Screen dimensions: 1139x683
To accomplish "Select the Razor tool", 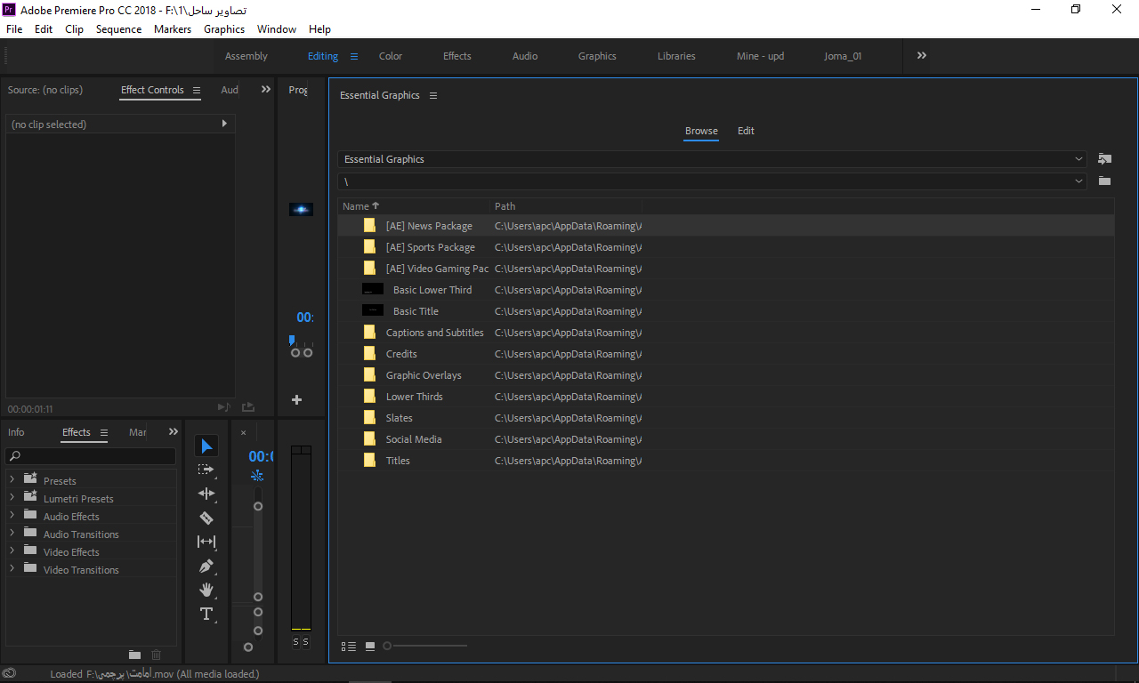I will pos(206,518).
